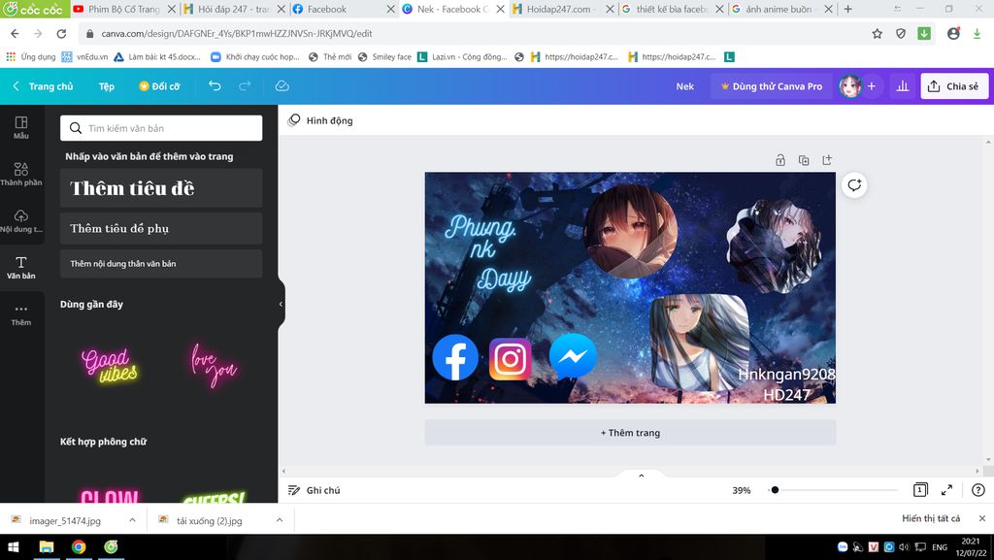Open the Thêm more sidebar options
The height and width of the screenshot is (560, 994).
point(21,314)
